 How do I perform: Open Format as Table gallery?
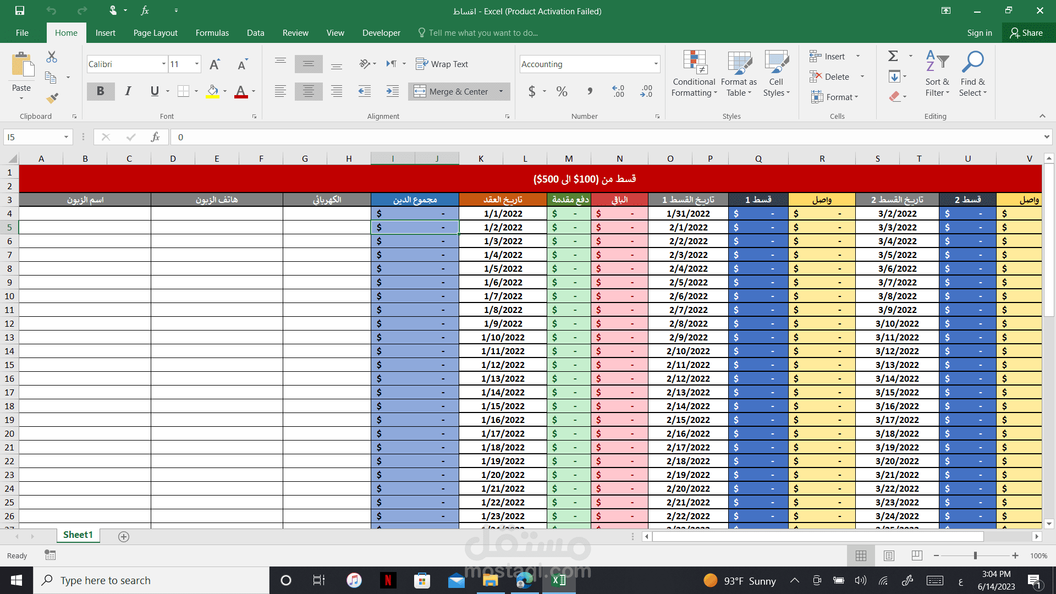coord(739,74)
